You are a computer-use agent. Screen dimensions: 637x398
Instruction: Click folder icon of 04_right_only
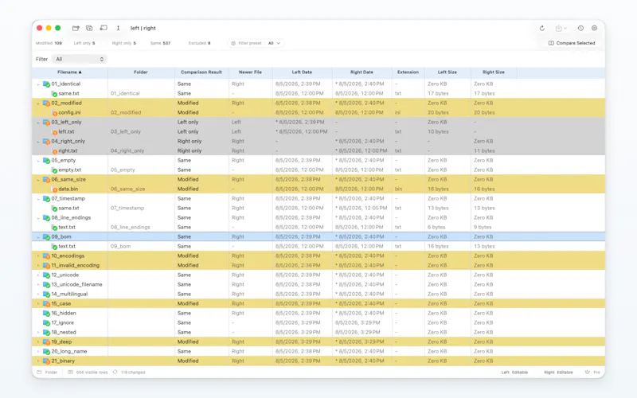46,142
